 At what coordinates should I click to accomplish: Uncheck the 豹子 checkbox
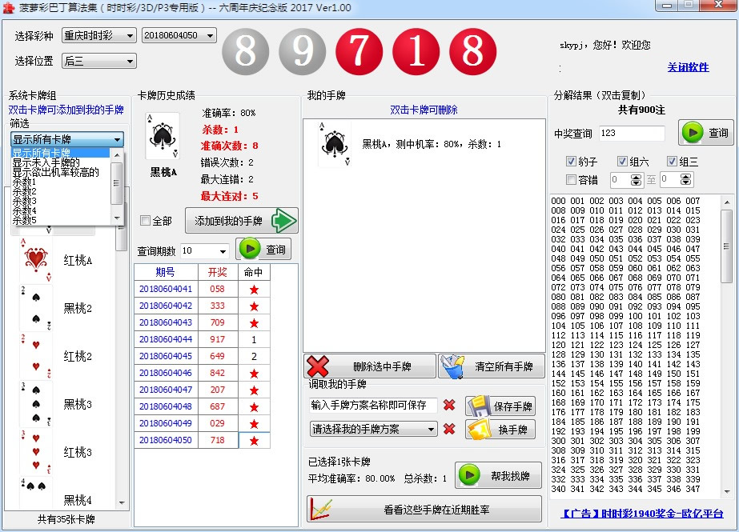point(571,162)
